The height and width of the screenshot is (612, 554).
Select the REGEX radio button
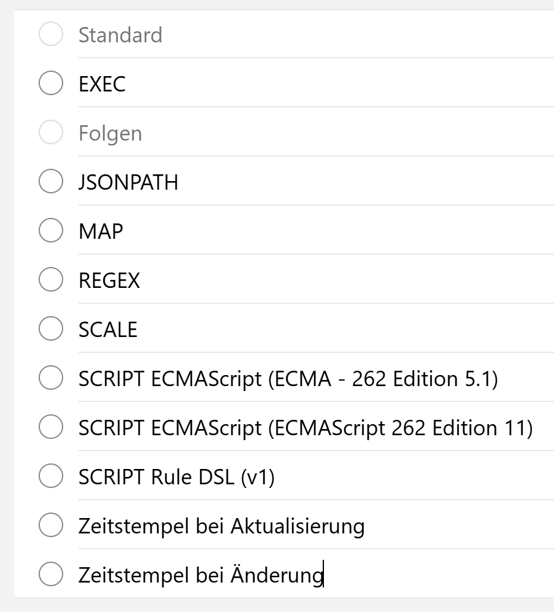50,280
